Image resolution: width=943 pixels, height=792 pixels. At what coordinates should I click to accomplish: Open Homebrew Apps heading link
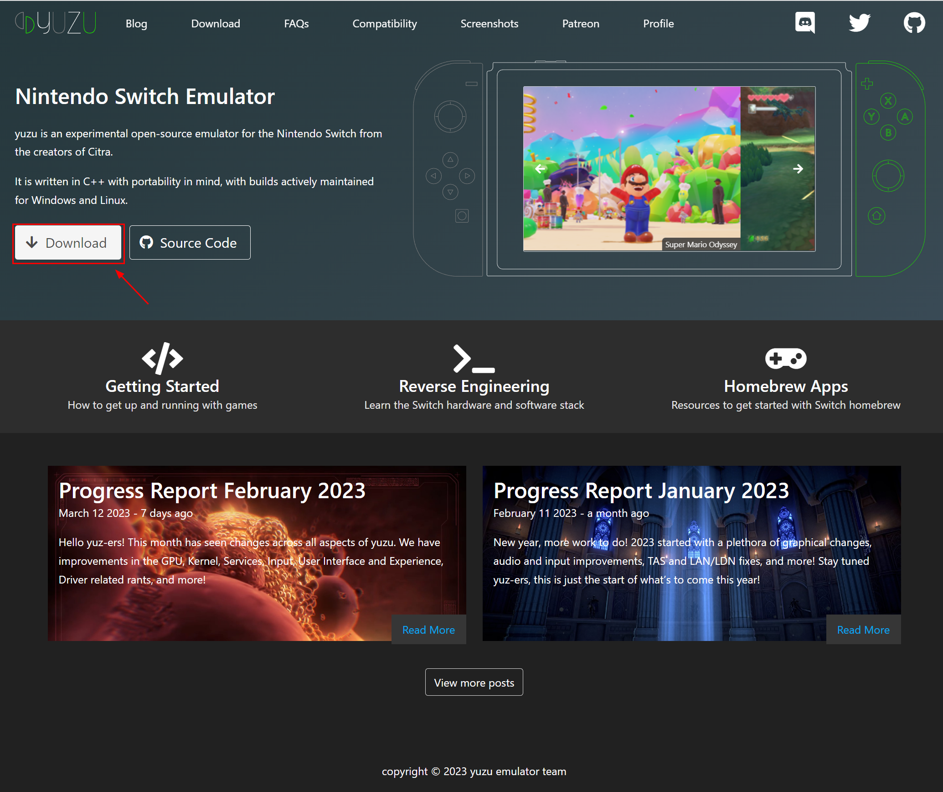tap(786, 386)
